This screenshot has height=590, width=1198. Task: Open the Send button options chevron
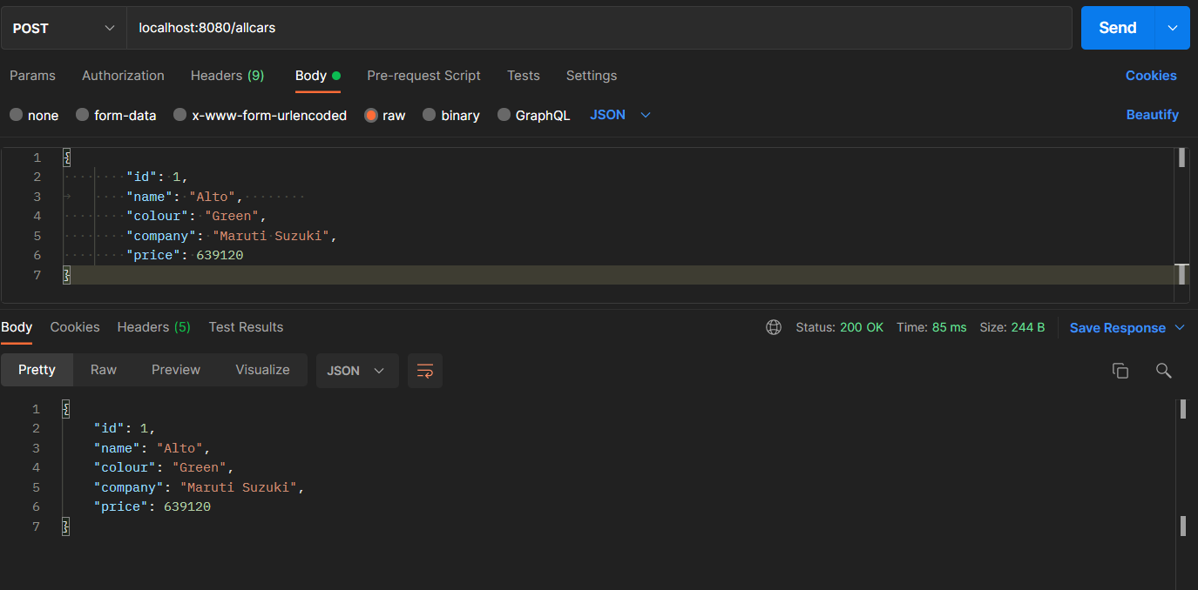coord(1172,27)
